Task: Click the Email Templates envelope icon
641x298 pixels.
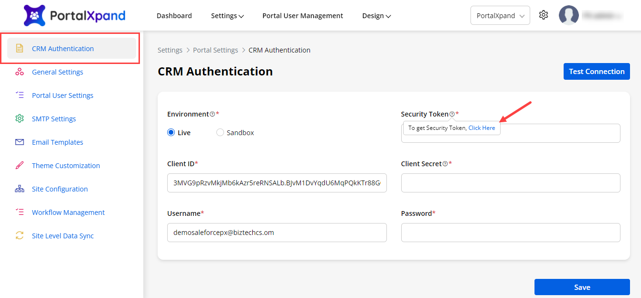Action: [x=20, y=142]
